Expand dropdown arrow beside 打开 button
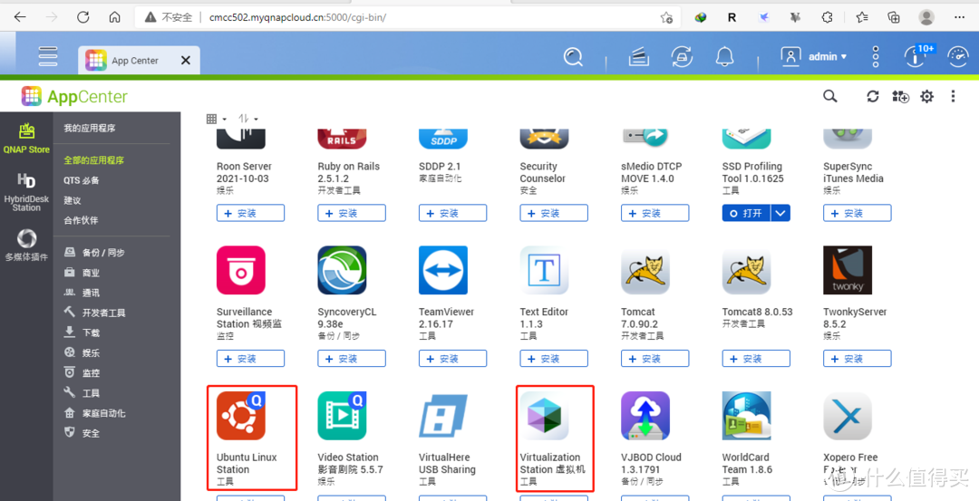The height and width of the screenshot is (501, 979). pyautogui.click(x=780, y=213)
